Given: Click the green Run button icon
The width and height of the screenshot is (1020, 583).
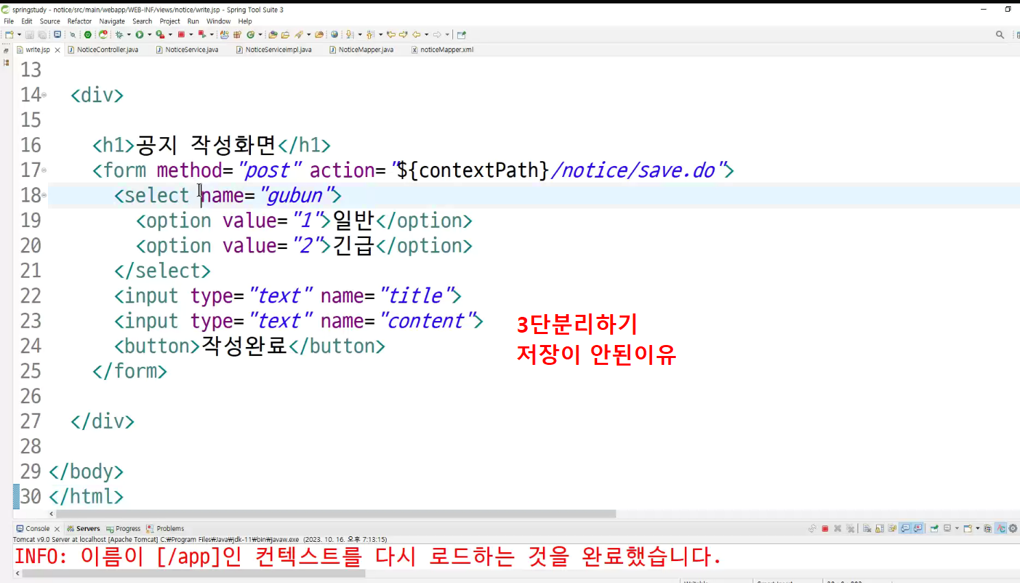Looking at the screenshot, I should (139, 34).
